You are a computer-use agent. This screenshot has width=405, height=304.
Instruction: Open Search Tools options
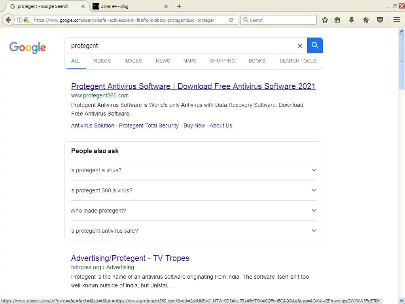pyautogui.click(x=298, y=61)
